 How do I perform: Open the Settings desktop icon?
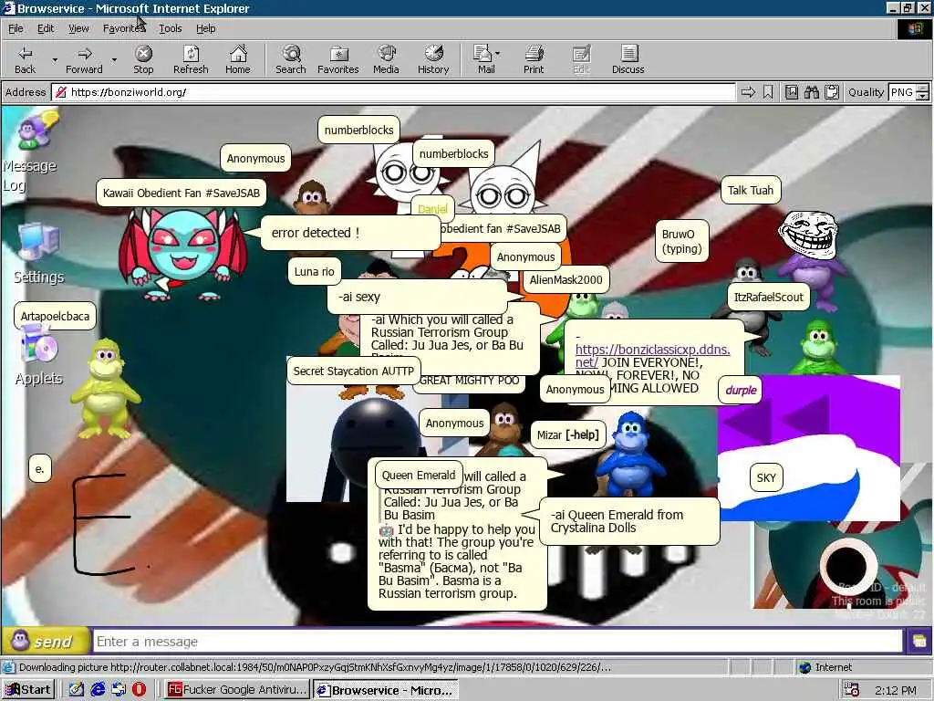[x=38, y=254]
